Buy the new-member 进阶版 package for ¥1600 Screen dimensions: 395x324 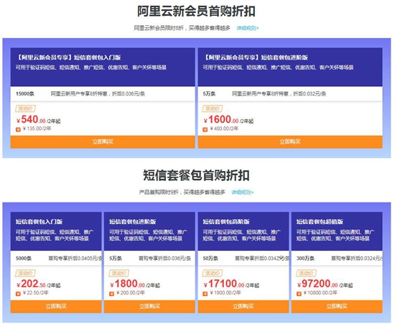tap(290, 142)
